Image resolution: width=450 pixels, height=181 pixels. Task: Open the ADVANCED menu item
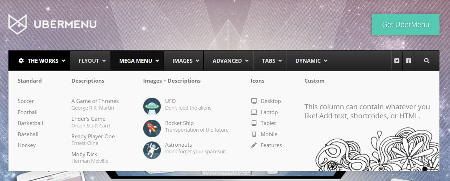coord(229,61)
